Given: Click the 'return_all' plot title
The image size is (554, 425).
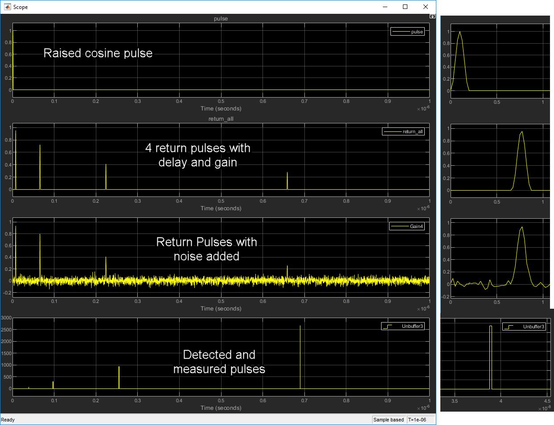Looking at the screenshot, I should (221, 119).
